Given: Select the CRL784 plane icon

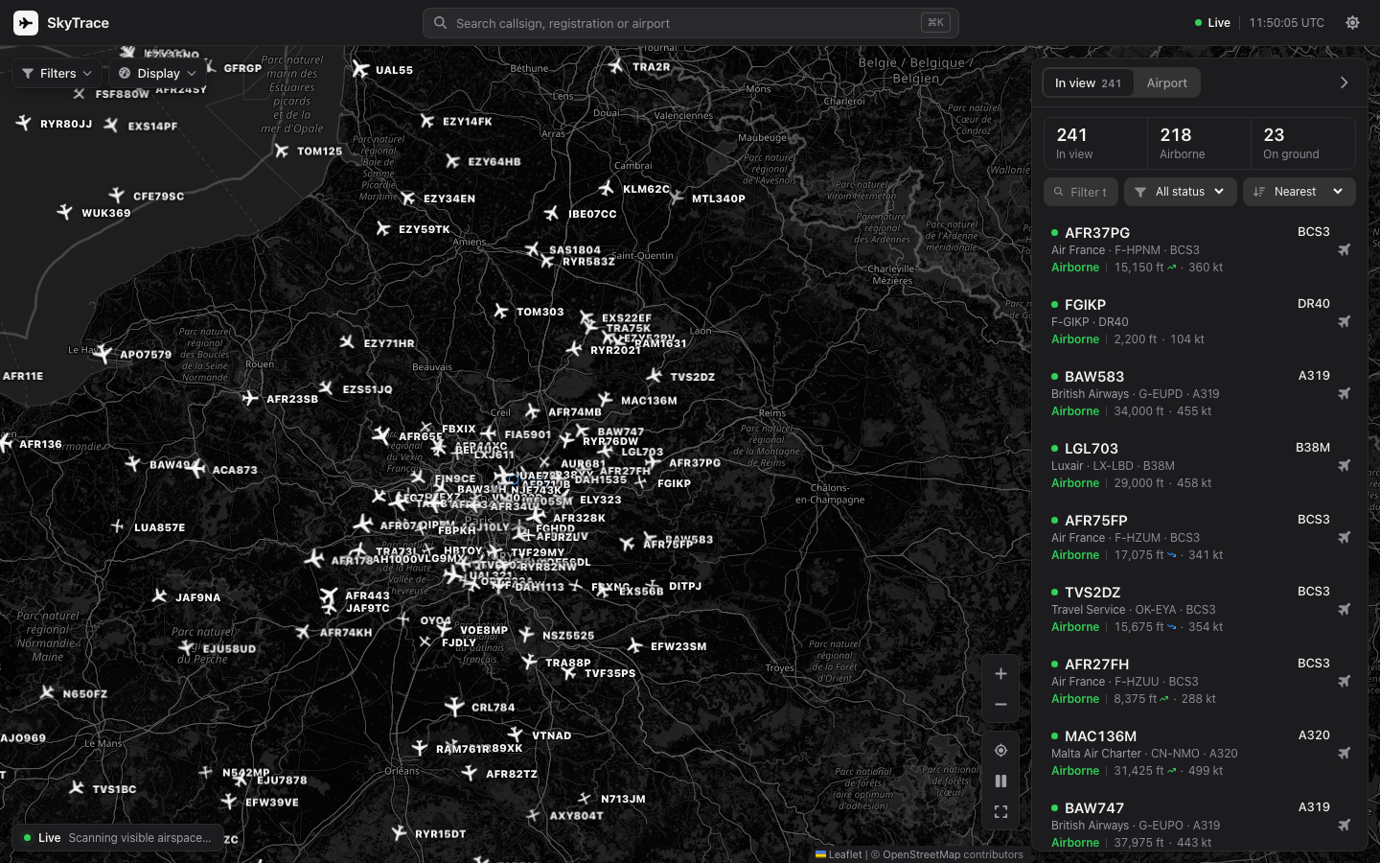Looking at the screenshot, I should coord(454,707).
